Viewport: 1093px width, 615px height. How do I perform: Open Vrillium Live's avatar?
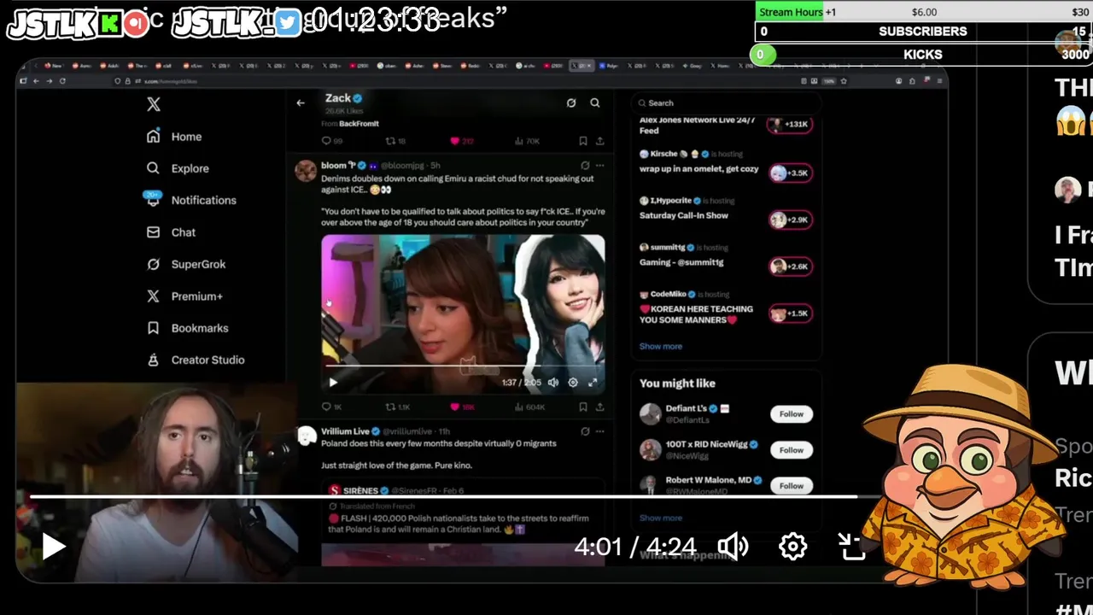click(x=306, y=436)
